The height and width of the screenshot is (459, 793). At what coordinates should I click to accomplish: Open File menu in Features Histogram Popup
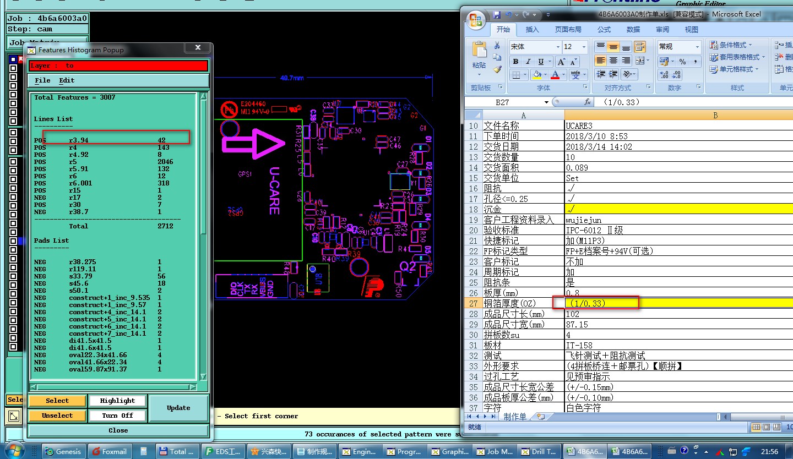point(42,80)
